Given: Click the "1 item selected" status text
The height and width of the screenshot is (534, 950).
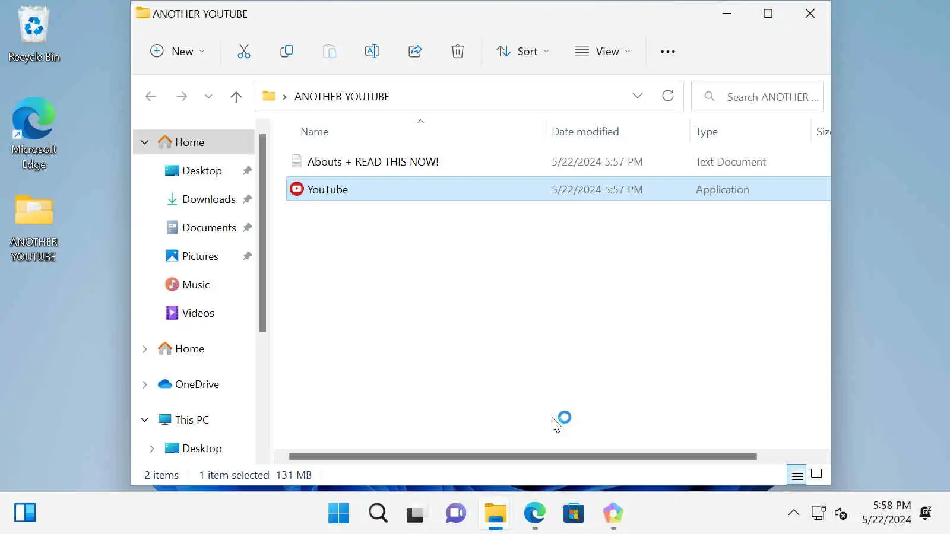Looking at the screenshot, I should click(x=234, y=475).
